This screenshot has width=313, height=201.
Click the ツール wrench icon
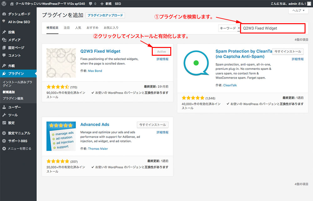pyautogui.click(x=4, y=115)
